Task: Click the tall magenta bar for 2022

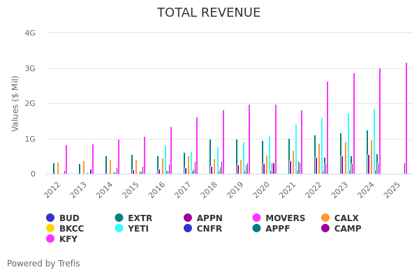Action: tap(327, 128)
